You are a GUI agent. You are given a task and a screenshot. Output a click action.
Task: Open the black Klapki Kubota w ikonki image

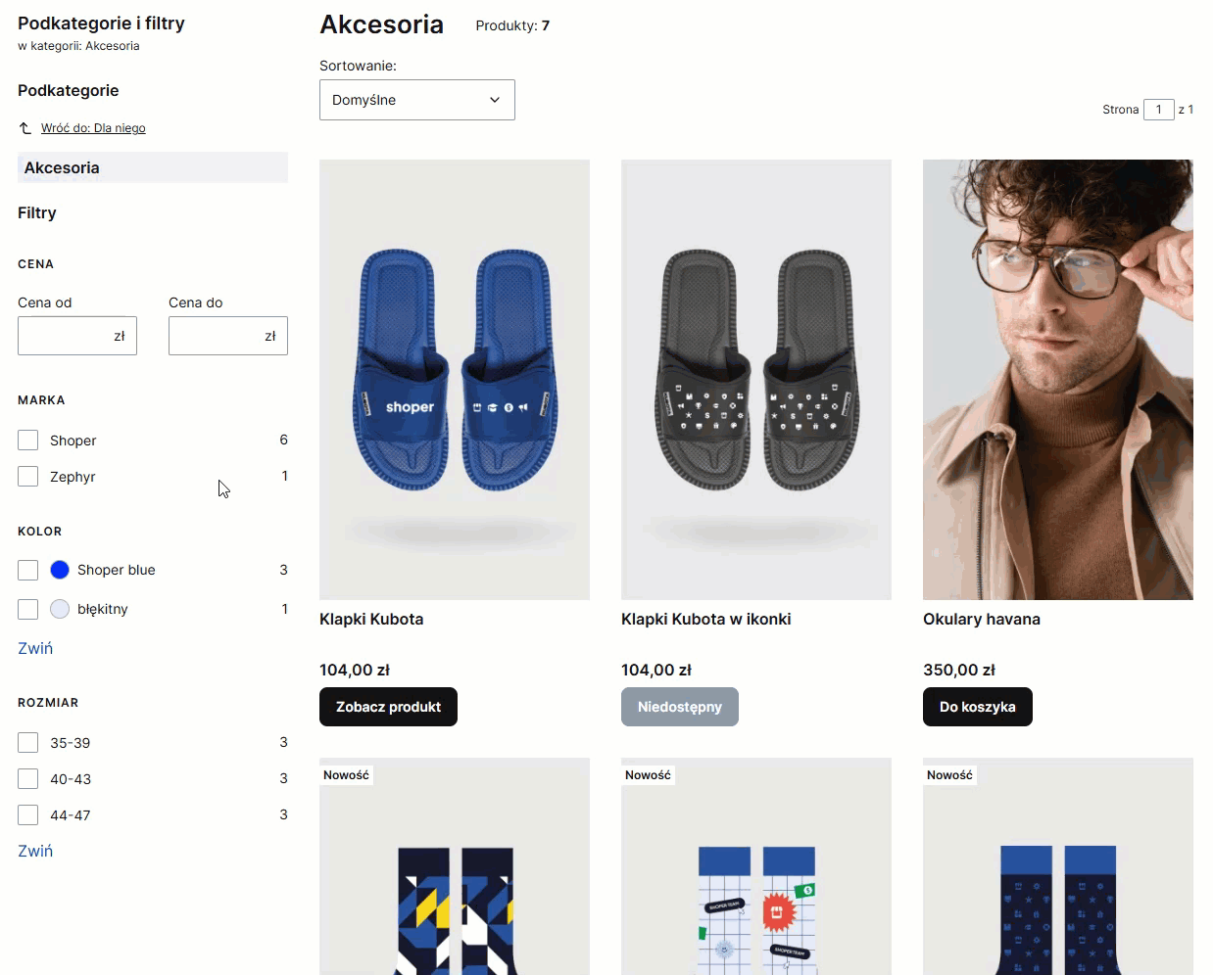point(756,380)
